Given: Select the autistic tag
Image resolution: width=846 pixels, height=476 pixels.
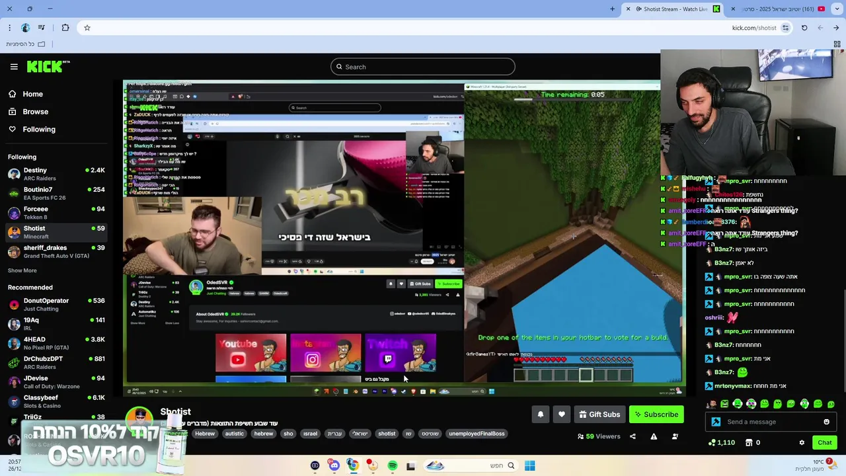Looking at the screenshot, I should [235, 434].
